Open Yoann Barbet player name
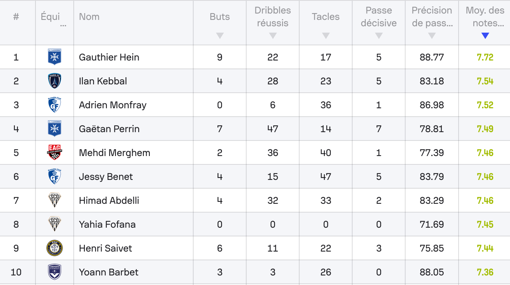 click(109, 272)
